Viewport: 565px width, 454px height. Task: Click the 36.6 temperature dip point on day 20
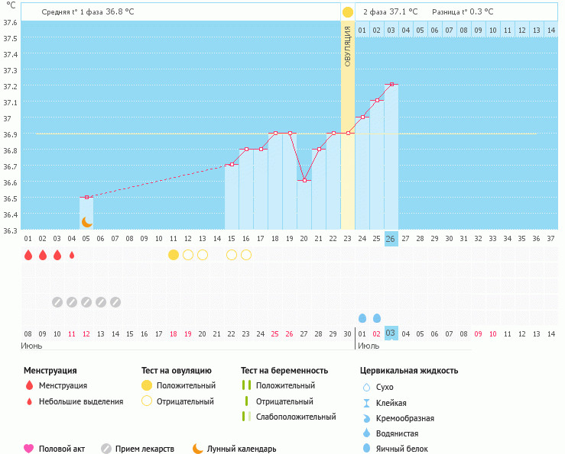point(304,180)
